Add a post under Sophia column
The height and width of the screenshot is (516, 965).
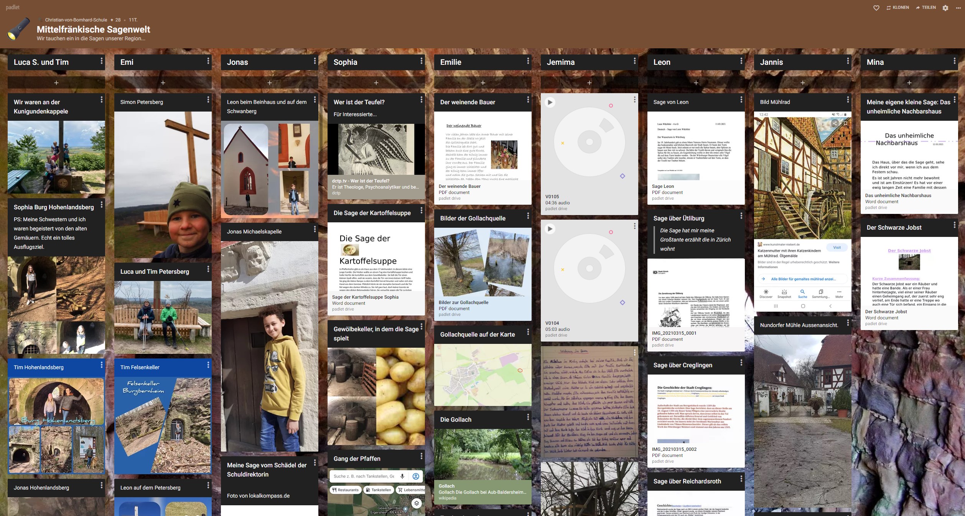pos(376,82)
